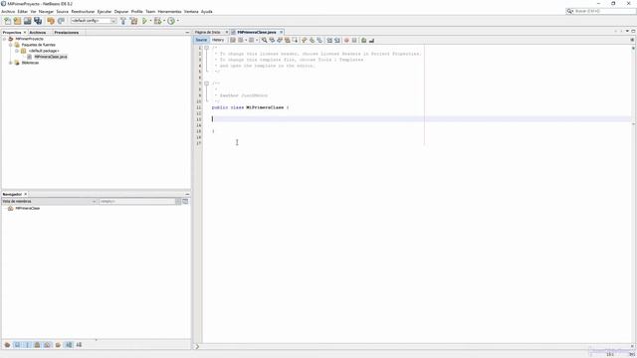Click the Debug Project toolbar icon

157,21
